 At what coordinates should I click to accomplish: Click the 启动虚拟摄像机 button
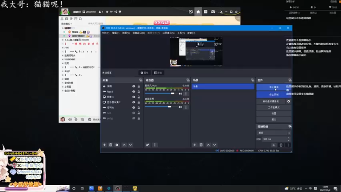(x=271, y=102)
